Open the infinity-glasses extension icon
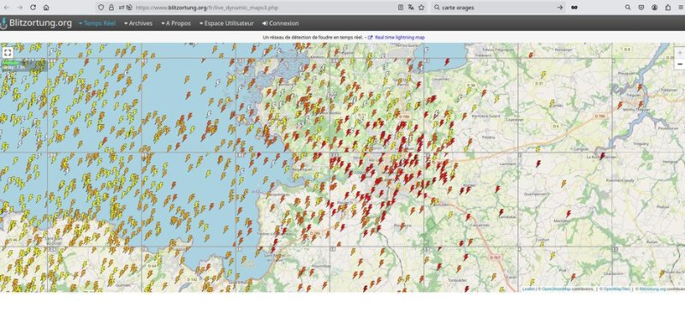685x322 pixels. coord(575,8)
